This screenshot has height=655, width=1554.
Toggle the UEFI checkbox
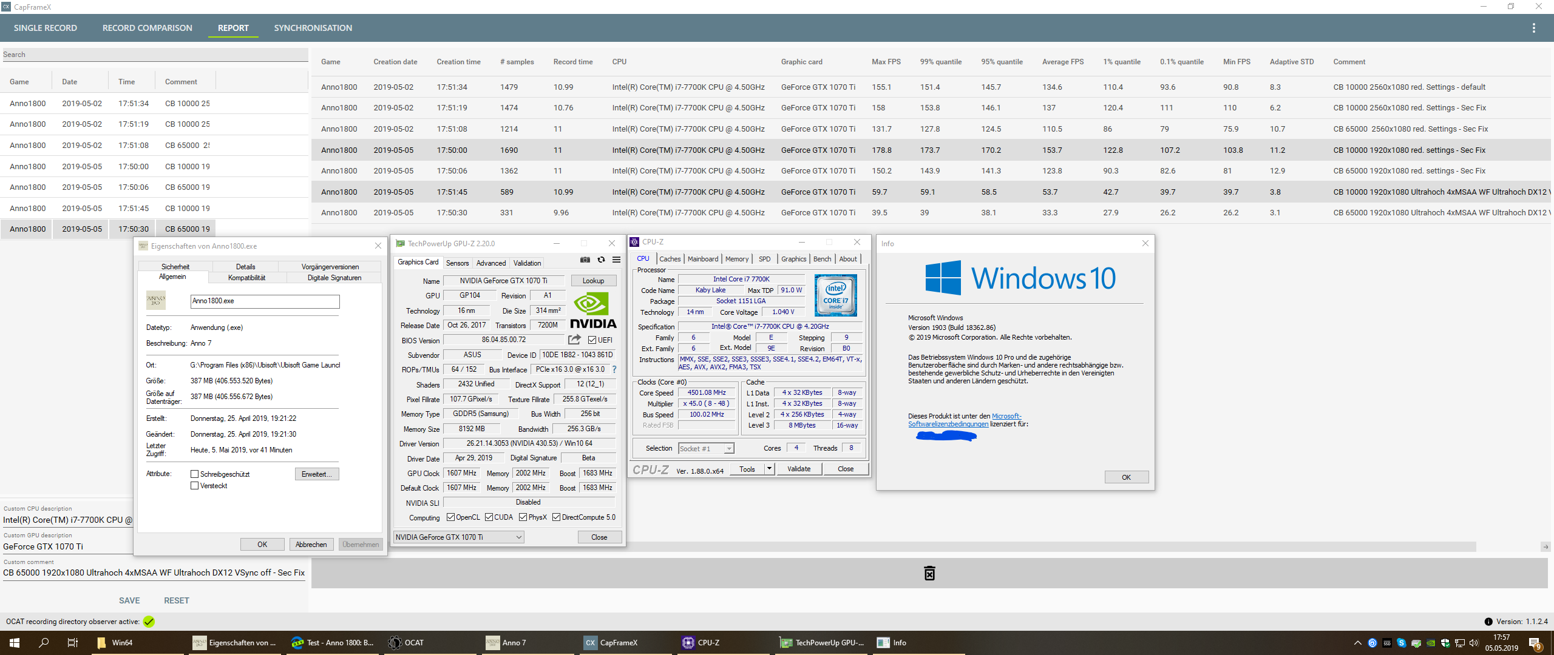592,340
